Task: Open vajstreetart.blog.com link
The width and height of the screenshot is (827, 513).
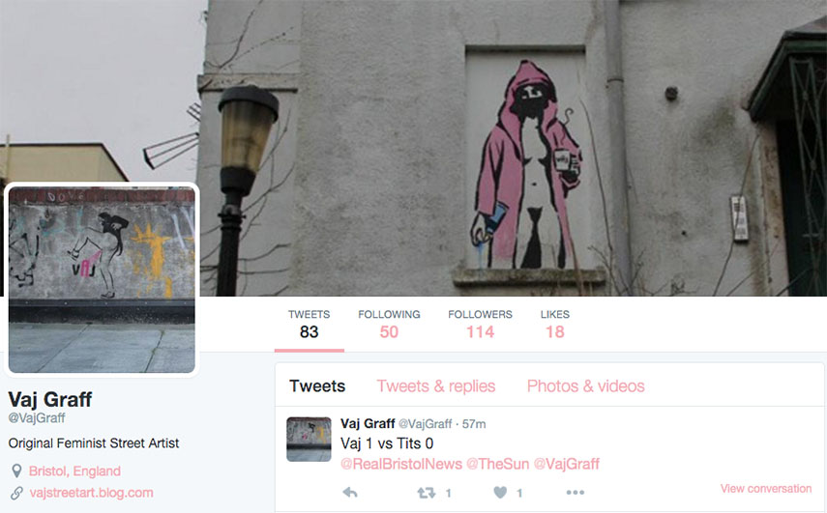Action: click(91, 493)
